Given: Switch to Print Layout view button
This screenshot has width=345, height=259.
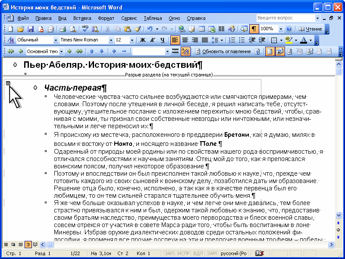Looking at the screenshot, I should click(20, 244).
